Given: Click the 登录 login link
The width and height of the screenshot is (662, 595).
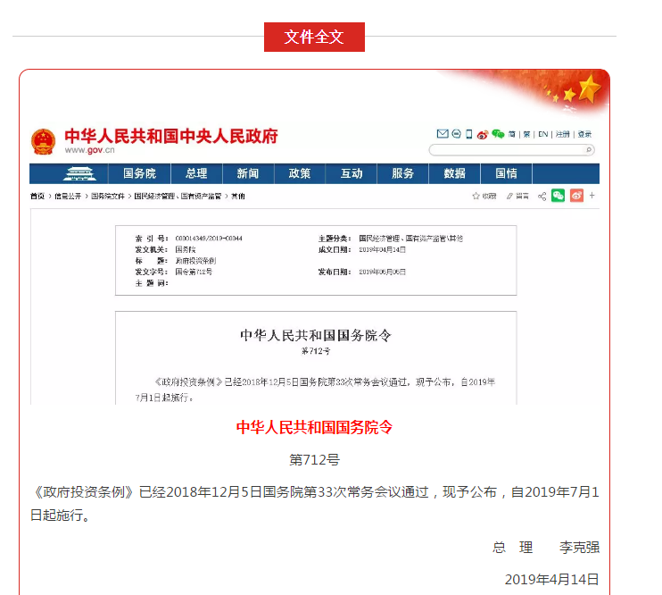Looking at the screenshot, I should pyautogui.click(x=584, y=134).
